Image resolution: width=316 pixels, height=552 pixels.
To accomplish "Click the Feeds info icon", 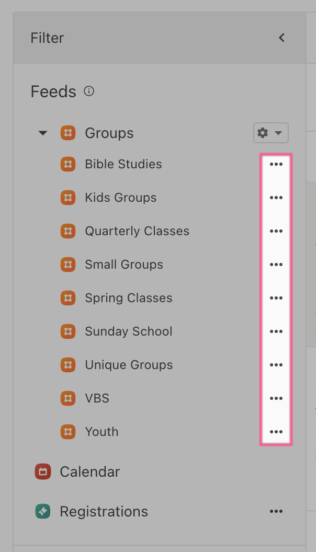I will (x=89, y=91).
